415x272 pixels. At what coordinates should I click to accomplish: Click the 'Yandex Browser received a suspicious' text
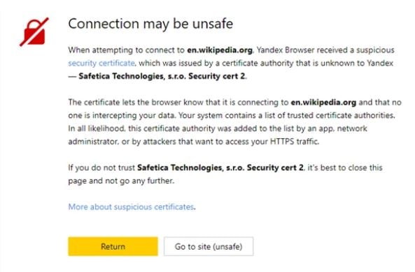[325, 50]
